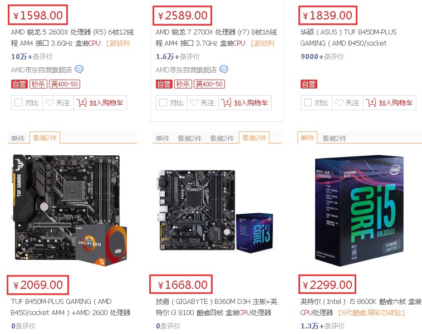Check 对比 box for ASUS TUF B450M-PLUS
422x334 pixels.
pyautogui.click(x=308, y=102)
